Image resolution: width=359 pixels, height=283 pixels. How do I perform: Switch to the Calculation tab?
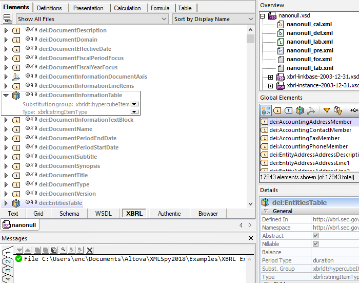(x=127, y=8)
